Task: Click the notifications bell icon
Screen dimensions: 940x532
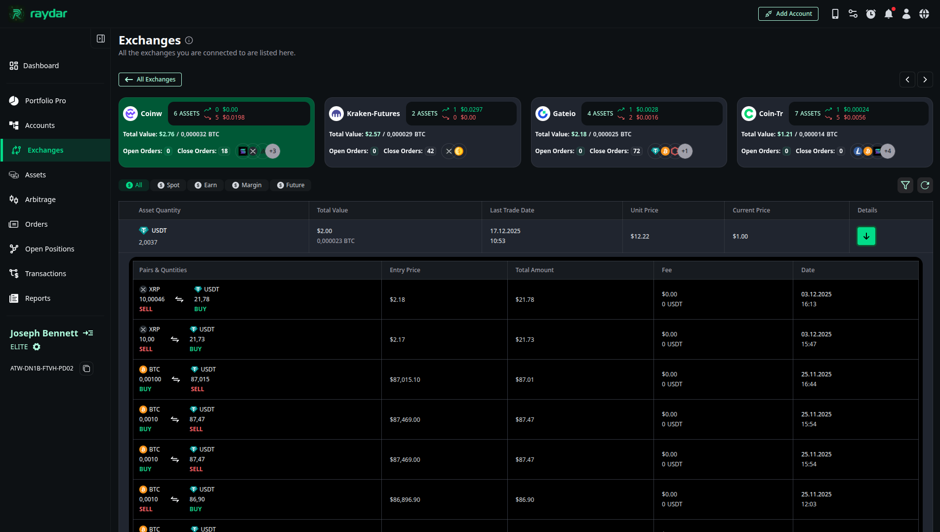Action: point(888,14)
